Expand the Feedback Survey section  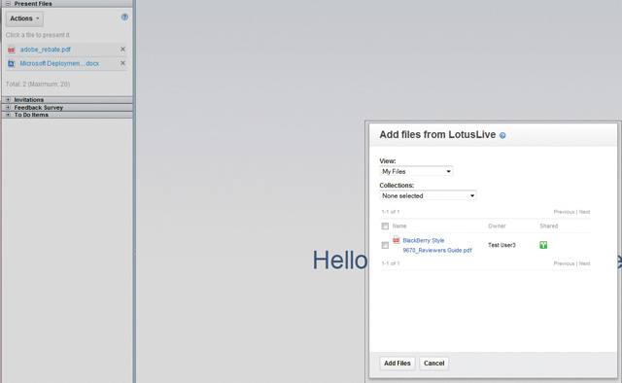point(8,107)
